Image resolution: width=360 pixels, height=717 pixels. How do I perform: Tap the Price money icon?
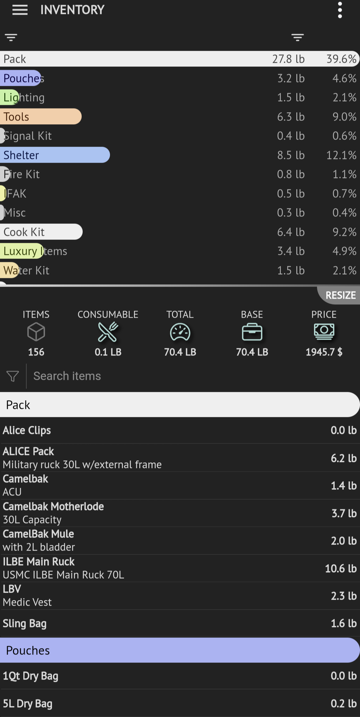(324, 331)
